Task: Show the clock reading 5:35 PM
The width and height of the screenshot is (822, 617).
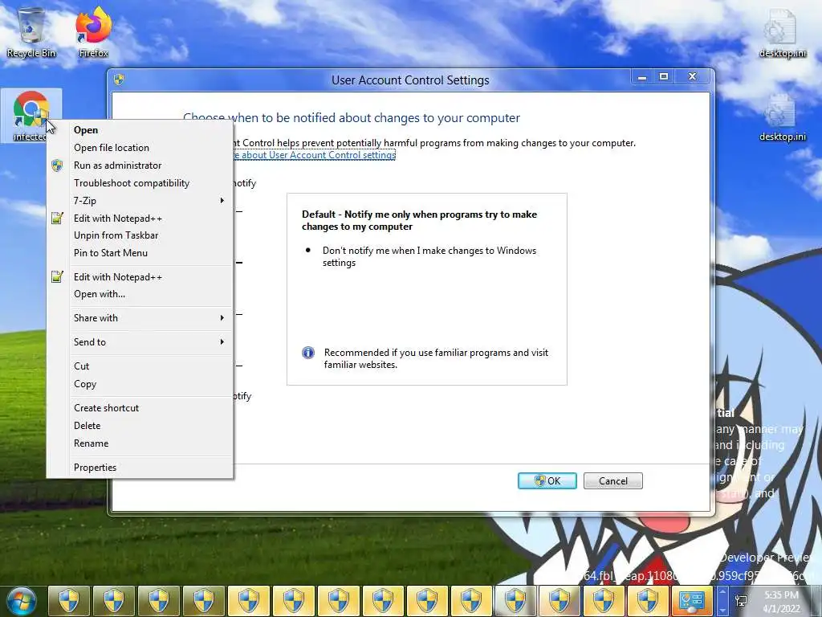Action: 781,595
